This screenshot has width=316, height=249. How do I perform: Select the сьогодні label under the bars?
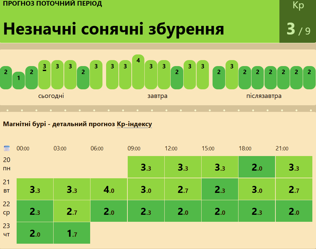[x=51, y=96]
